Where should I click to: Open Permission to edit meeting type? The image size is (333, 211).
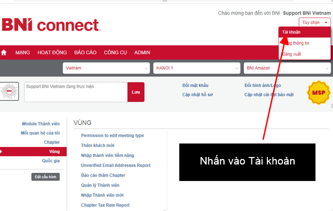click(x=112, y=135)
